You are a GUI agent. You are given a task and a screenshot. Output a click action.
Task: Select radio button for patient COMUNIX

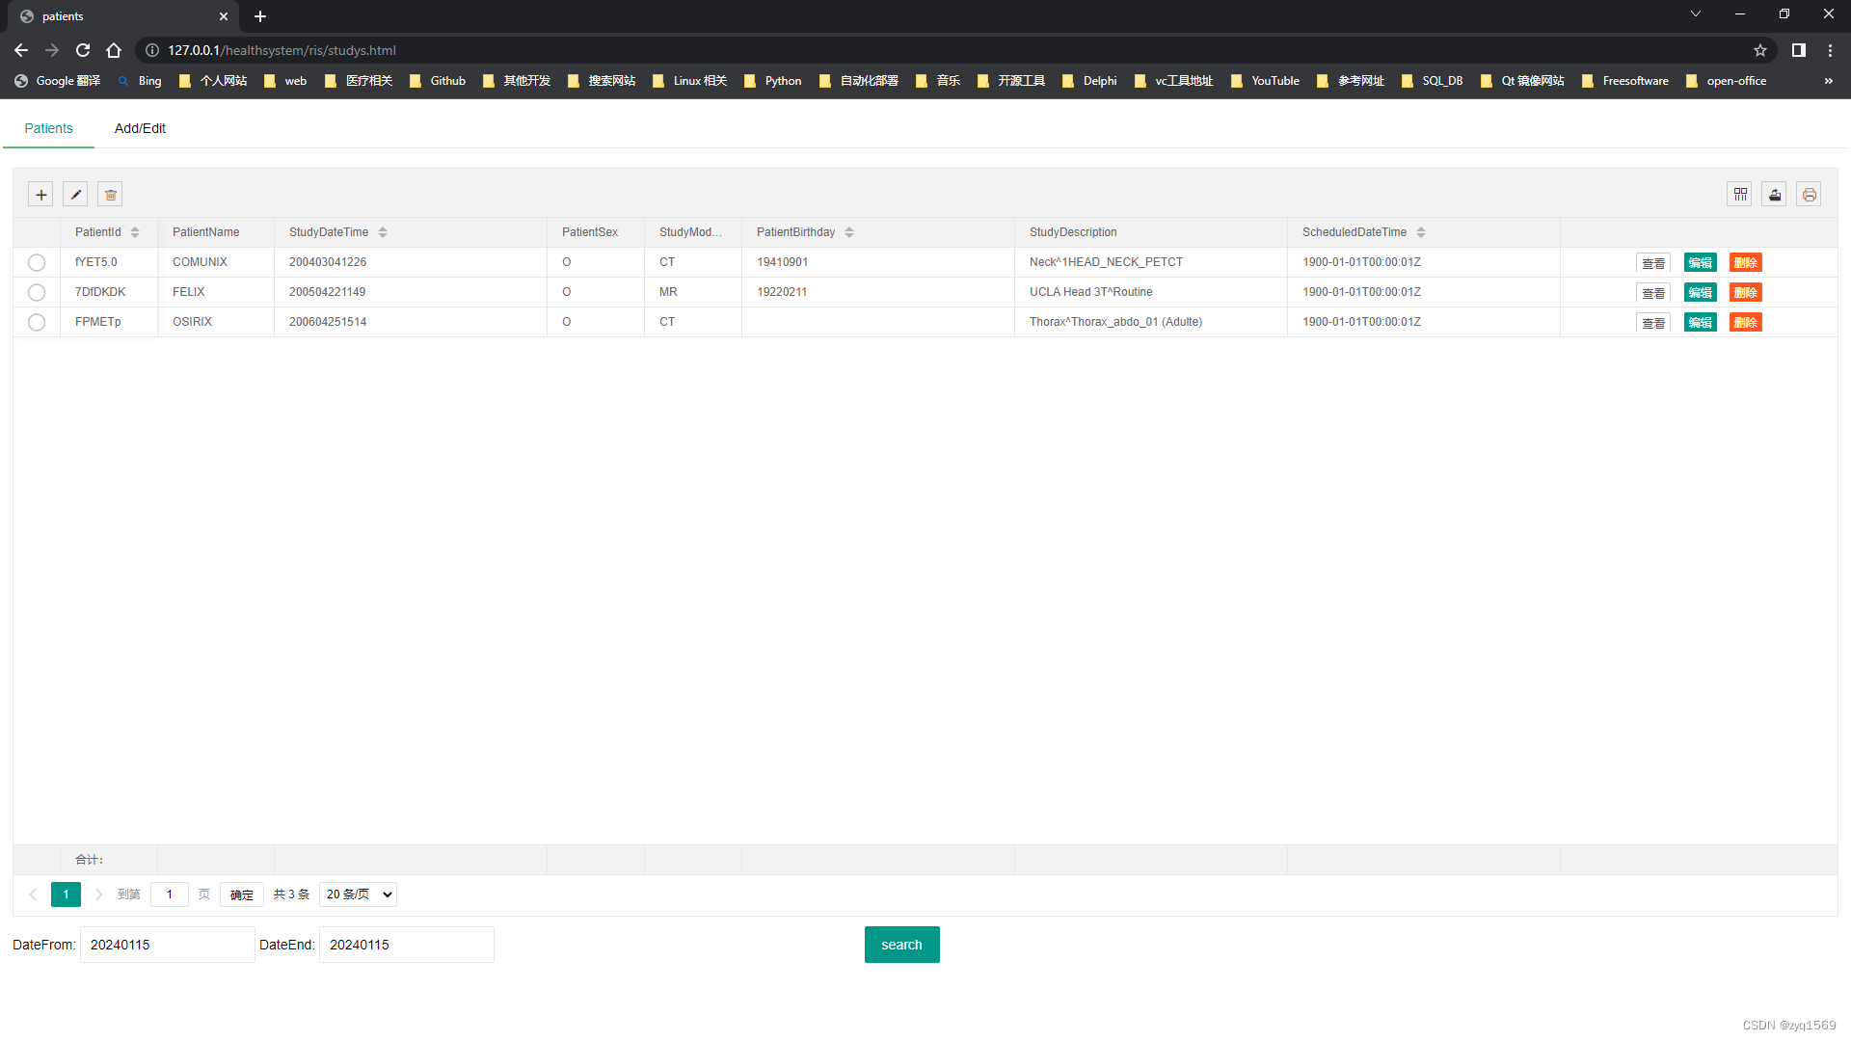pyautogui.click(x=37, y=262)
